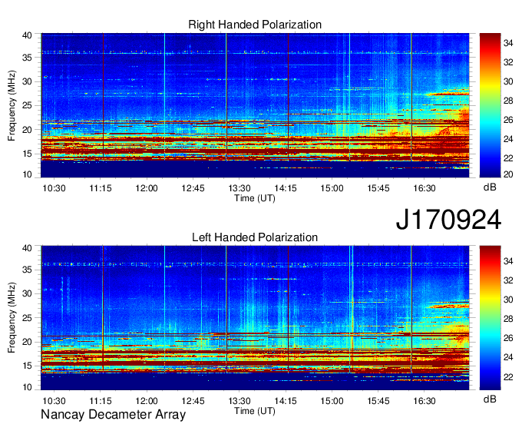Click "20" value on right-handed color scale
The height and width of the screenshot is (424, 522).
pos(508,174)
